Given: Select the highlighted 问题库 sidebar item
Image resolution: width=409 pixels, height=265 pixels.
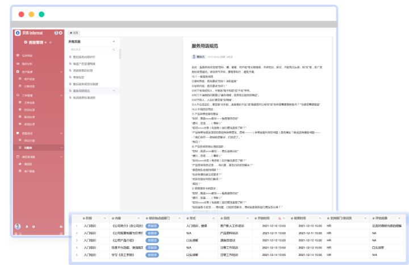Looking at the screenshot, I should [39, 147].
